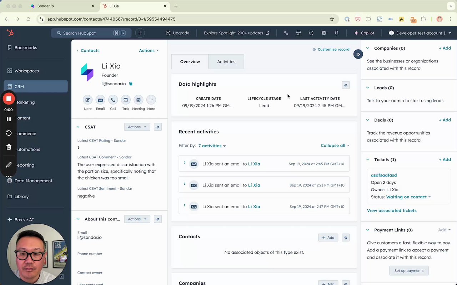Open the 7 activities filter dropdown
Screen dimensions: 457x285
tap(212, 146)
